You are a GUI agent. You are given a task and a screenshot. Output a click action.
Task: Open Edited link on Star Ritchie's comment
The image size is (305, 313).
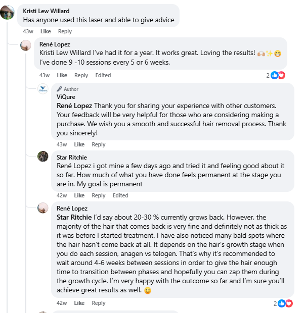pos(120,195)
